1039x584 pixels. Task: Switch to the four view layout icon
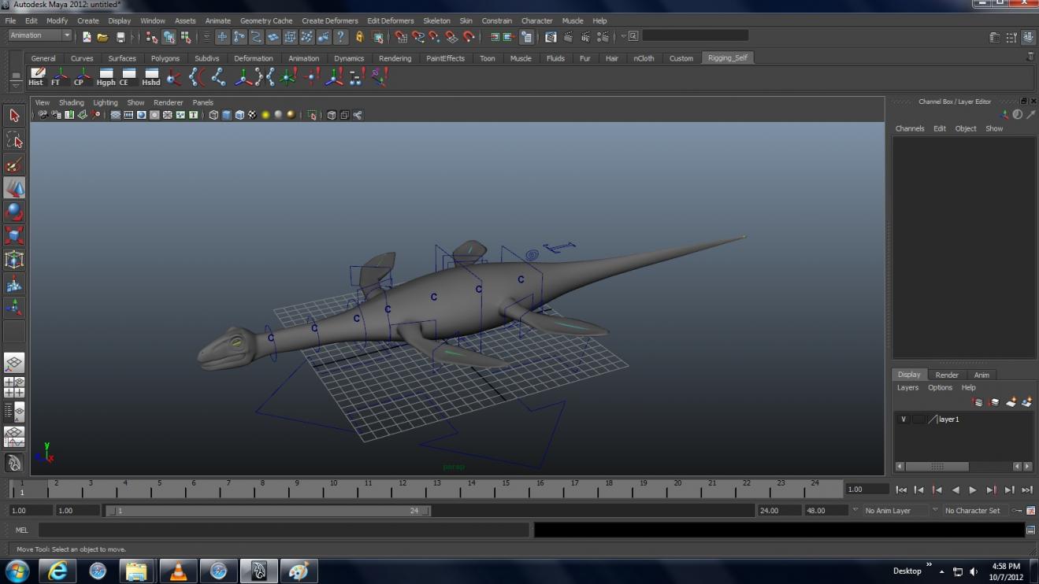[14, 387]
